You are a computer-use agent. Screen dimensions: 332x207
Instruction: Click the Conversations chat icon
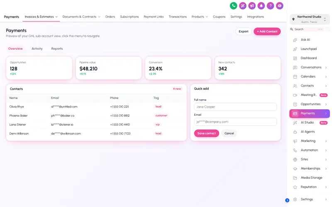coord(295,67)
